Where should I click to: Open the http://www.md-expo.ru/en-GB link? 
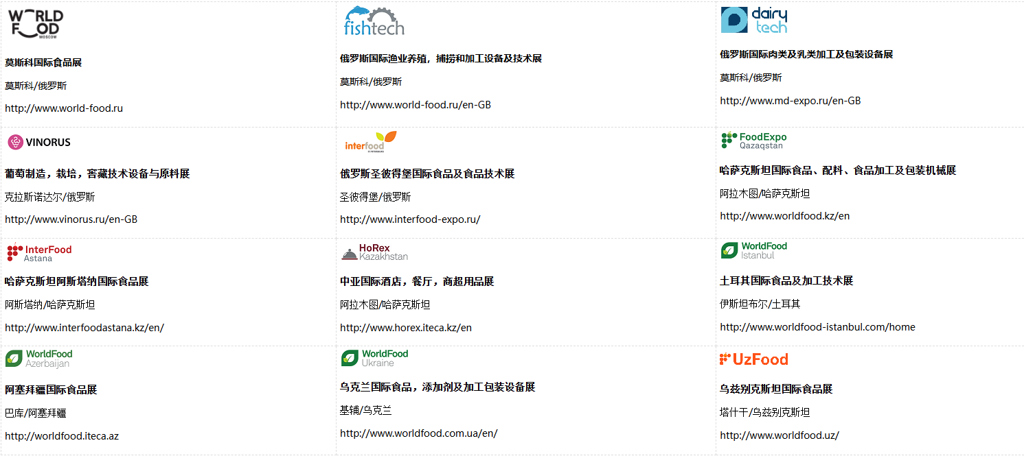(x=790, y=101)
